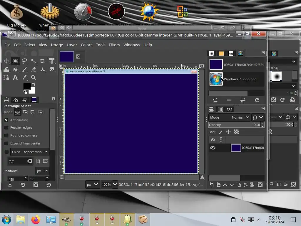Open the Select menu

[30, 45]
